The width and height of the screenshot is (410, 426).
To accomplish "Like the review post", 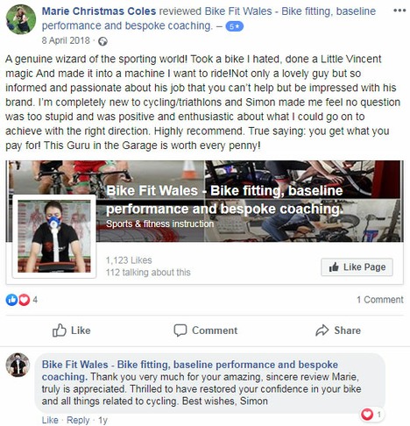I will (x=72, y=330).
